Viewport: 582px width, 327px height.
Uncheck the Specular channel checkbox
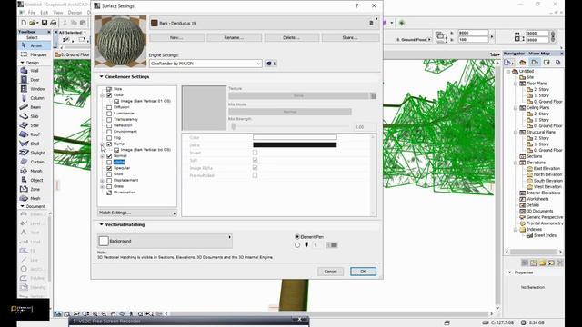coord(109,168)
